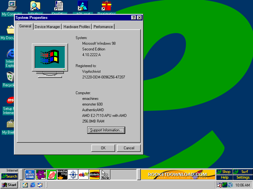Switch to the Hardware Profiles tab
This screenshot has width=253, height=189.
(x=77, y=27)
